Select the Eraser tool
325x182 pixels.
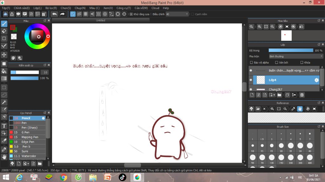4,31
